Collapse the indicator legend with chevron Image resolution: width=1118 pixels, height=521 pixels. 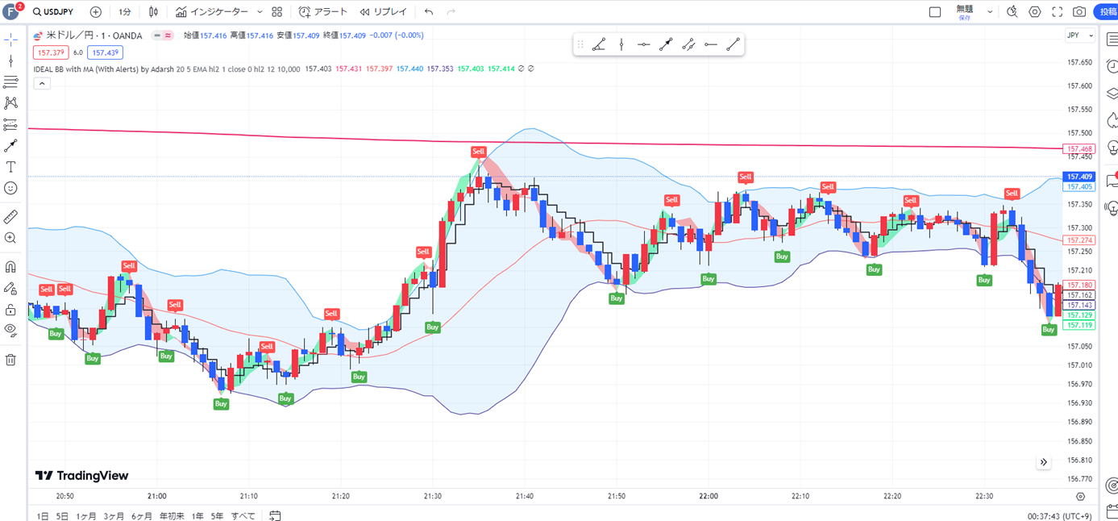(42, 83)
